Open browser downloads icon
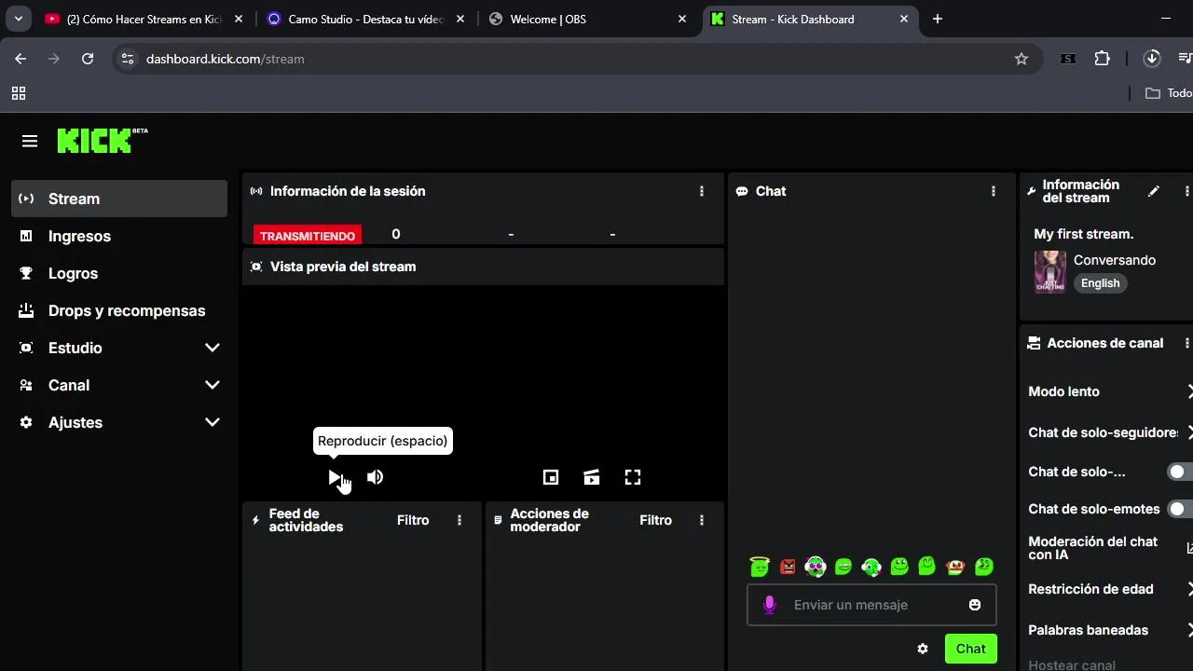The height and width of the screenshot is (671, 1193). coord(1152,59)
